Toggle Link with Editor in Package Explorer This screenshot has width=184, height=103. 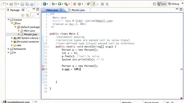click(x=28, y=15)
